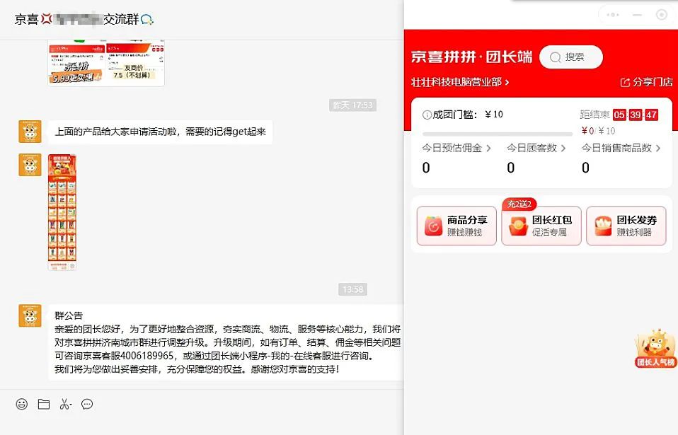Click the share icon before 分享门店
This screenshot has height=435, width=678.
626,82
